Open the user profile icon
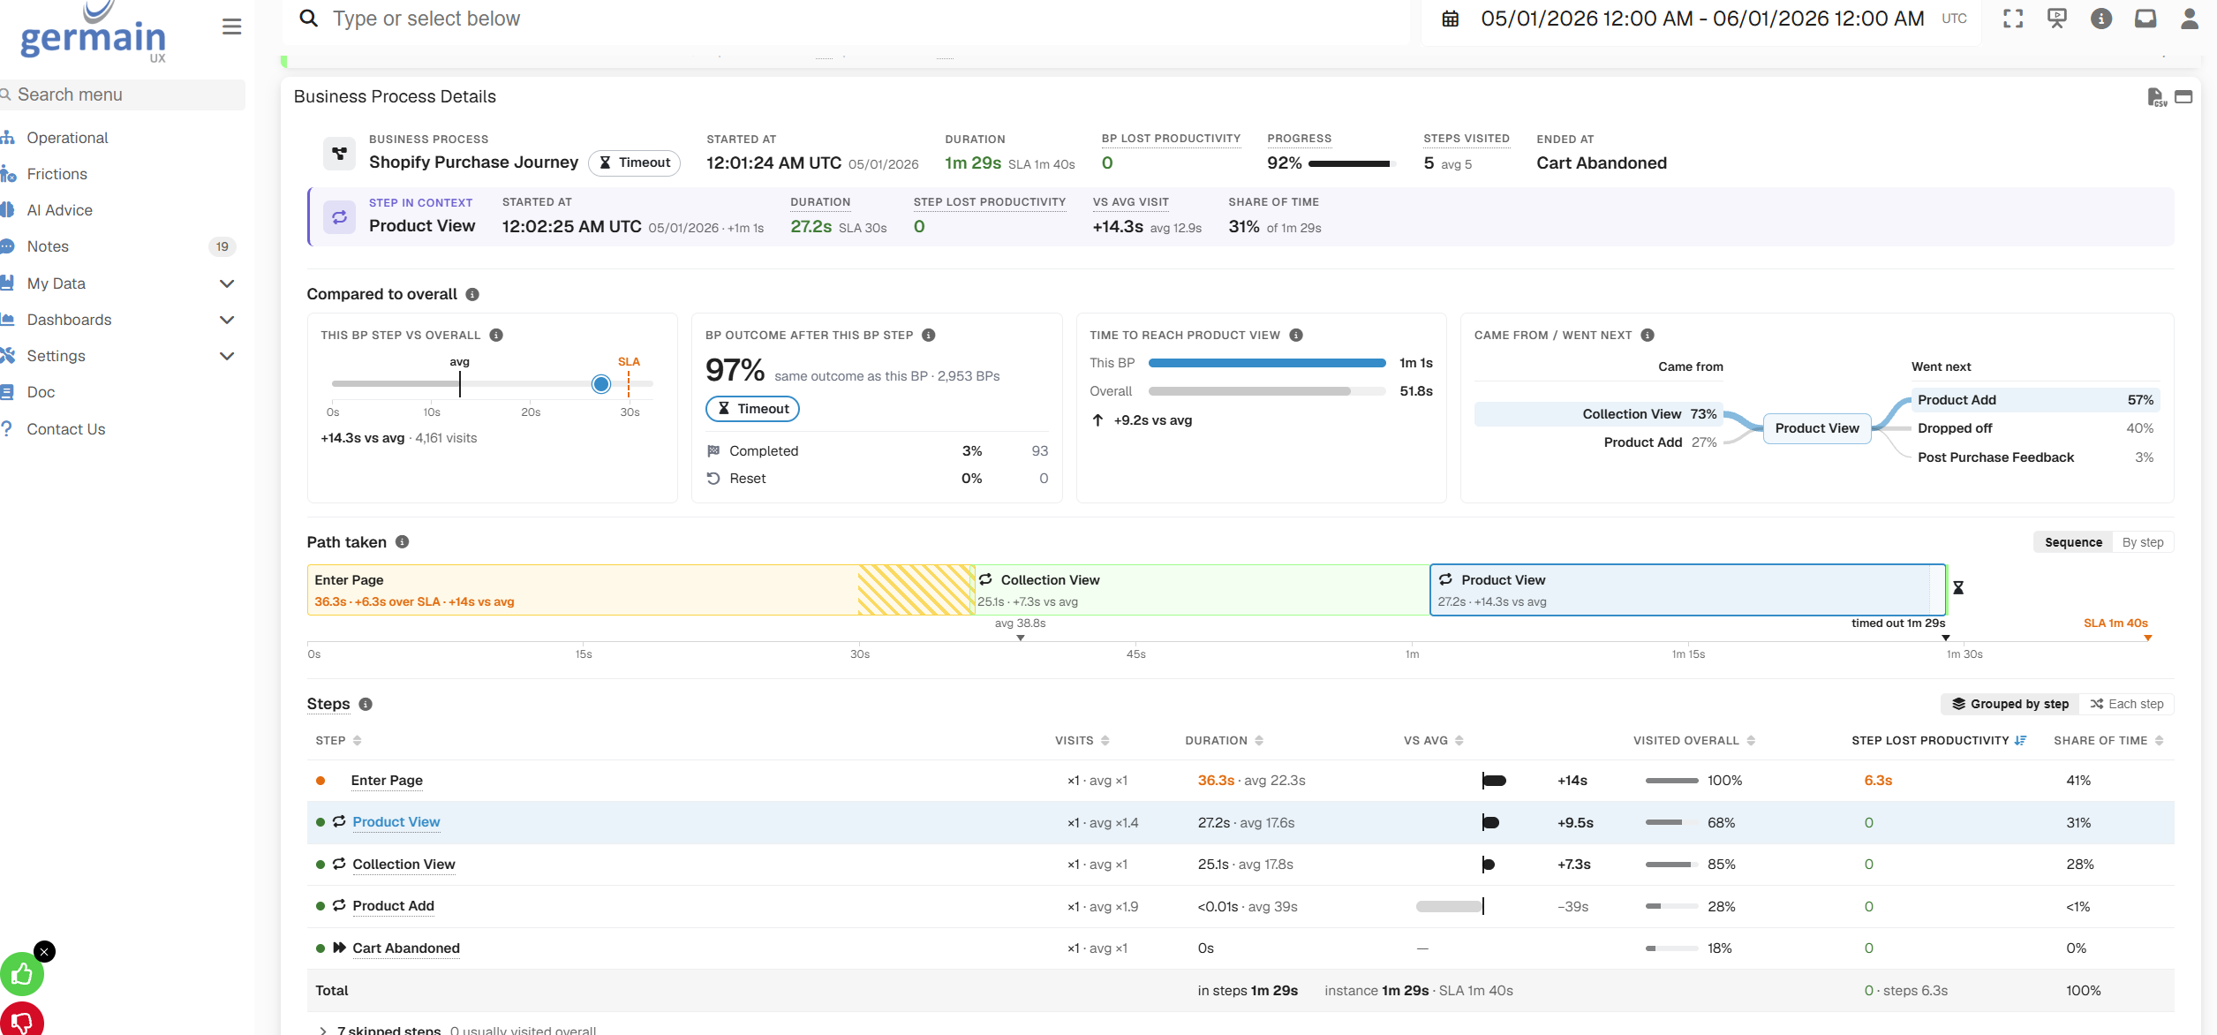Image resolution: width=2217 pixels, height=1035 pixels. point(2190,19)
